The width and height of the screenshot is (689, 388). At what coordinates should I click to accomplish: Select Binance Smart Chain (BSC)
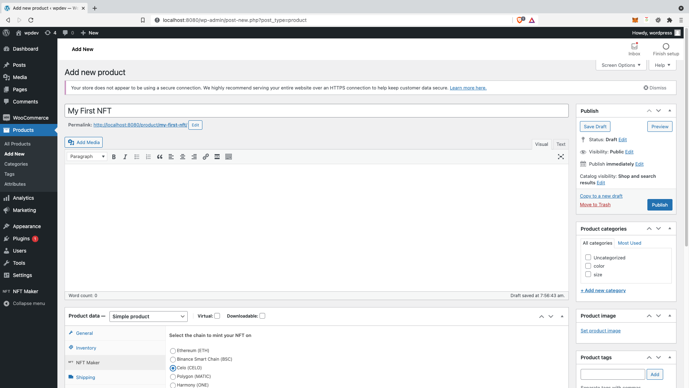pos(173,360)
